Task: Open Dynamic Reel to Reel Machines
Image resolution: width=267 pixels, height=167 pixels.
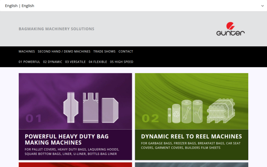Action: pyautogui.click(x=191, y=136)
